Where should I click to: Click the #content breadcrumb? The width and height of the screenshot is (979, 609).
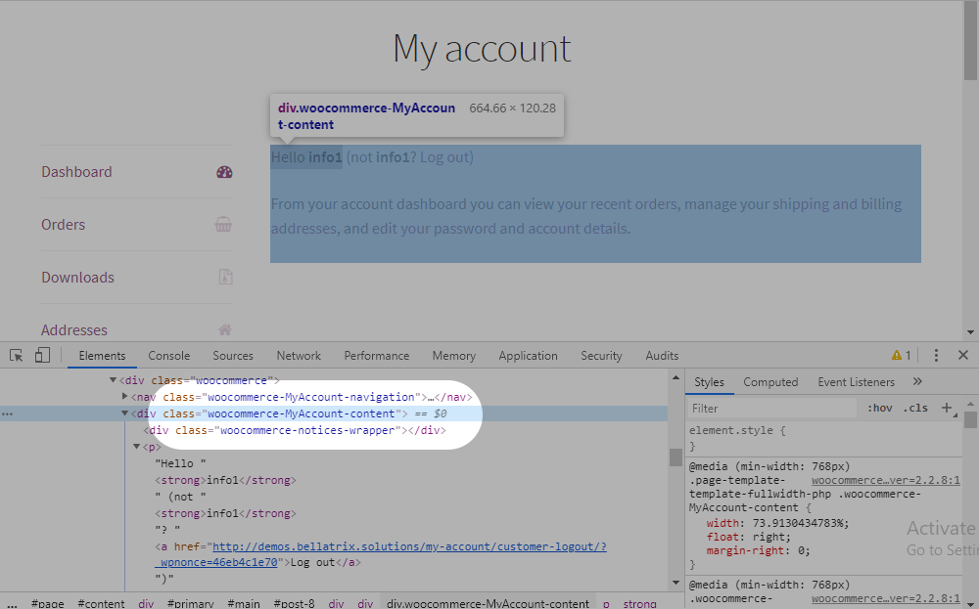pos(101,603)
